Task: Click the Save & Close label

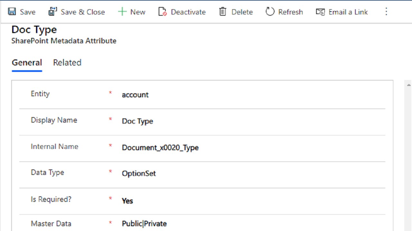Action: coord(83,12)
